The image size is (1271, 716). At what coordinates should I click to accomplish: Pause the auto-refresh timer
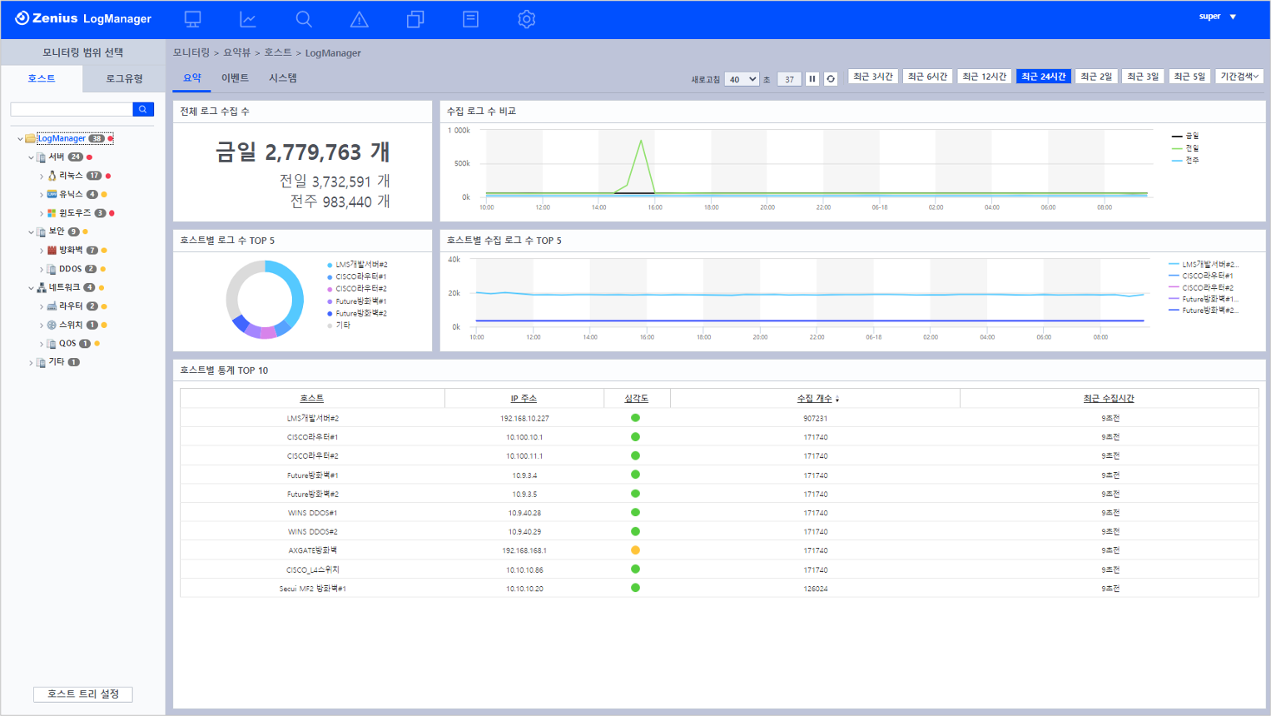pyautogui.click(x=812, y=79)
